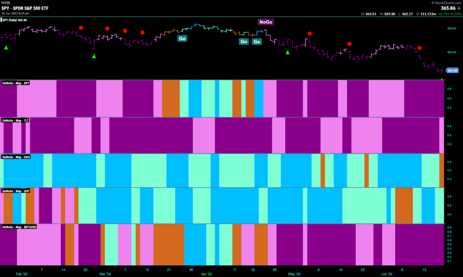
Task: Click the green triangle marker at chart start
Action: (x=6, y=47)
